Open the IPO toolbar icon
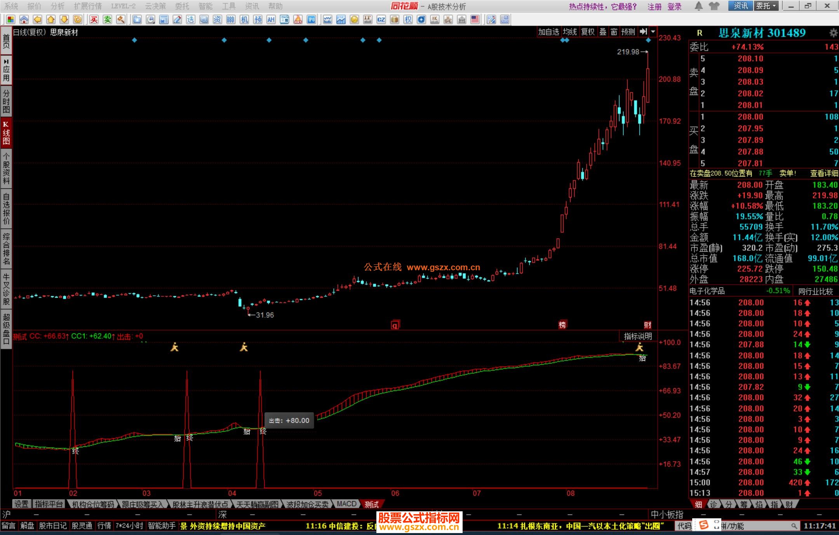Image resolution: width=839 pixels, height=535 pixels. point(311,19)
